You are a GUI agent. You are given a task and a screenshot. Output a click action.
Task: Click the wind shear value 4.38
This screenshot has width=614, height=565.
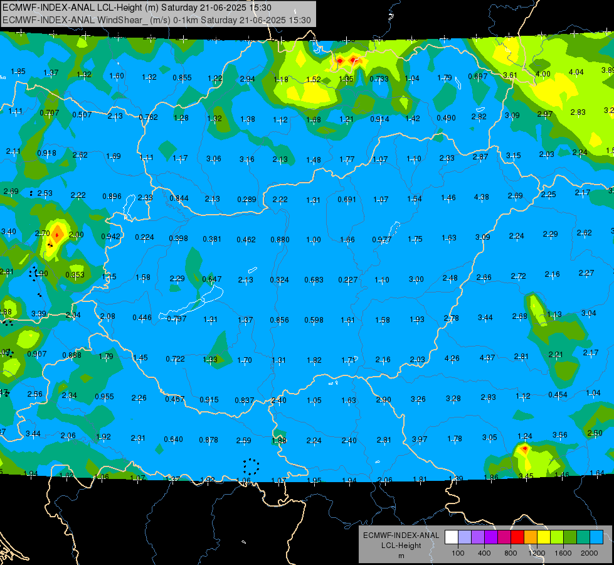(481, 197)
